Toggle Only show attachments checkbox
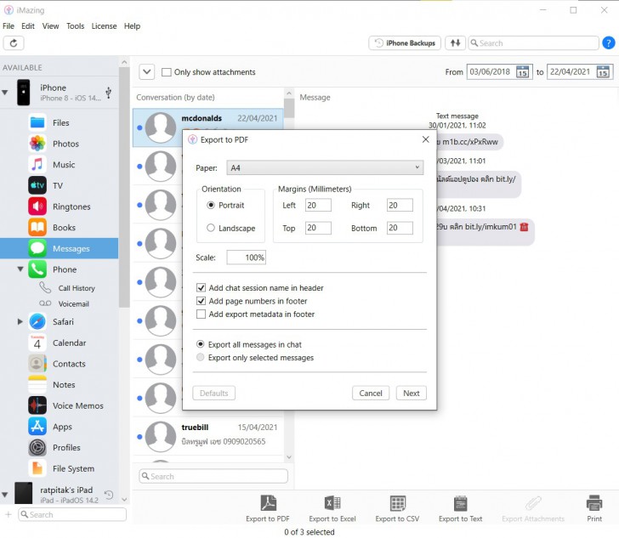 tap(167, 72)
